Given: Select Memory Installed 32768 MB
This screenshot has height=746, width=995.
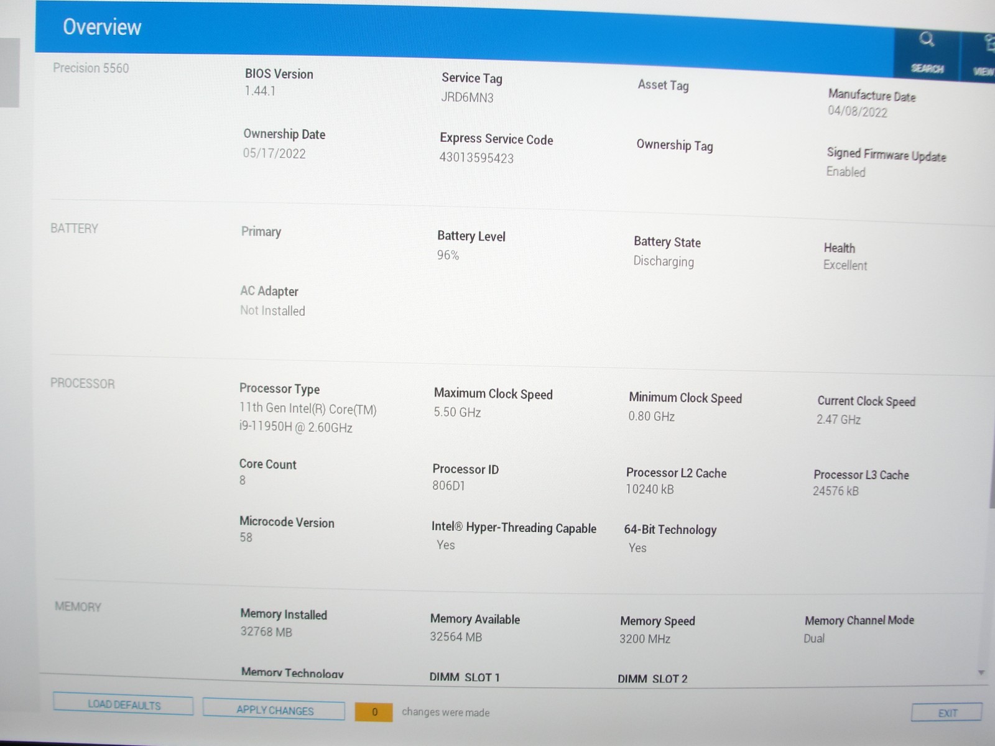Looking at the screenshot, I should pyautogui.click(x=266, y=632).
